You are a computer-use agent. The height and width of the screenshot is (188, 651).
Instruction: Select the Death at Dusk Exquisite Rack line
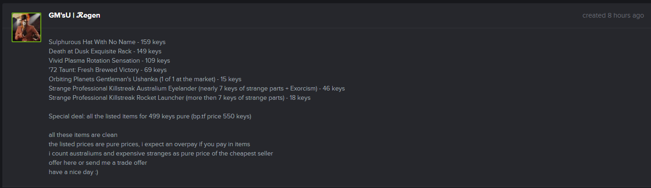click(x=105, y=52)
